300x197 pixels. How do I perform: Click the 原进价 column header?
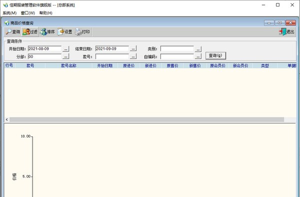129,65
